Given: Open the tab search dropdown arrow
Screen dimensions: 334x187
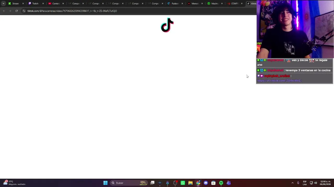Looking at the screenshot, I should 3,4.
